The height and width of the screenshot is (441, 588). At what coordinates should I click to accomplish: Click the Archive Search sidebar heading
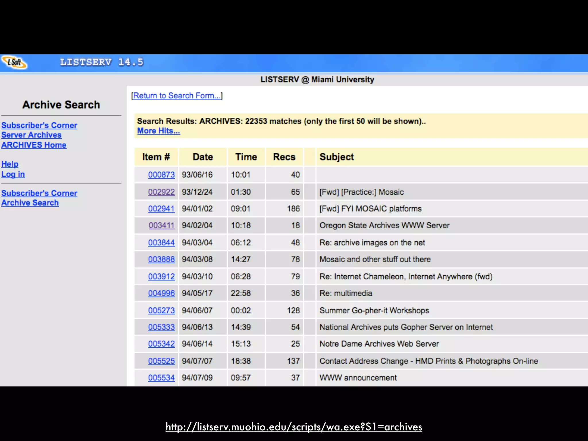61,105
